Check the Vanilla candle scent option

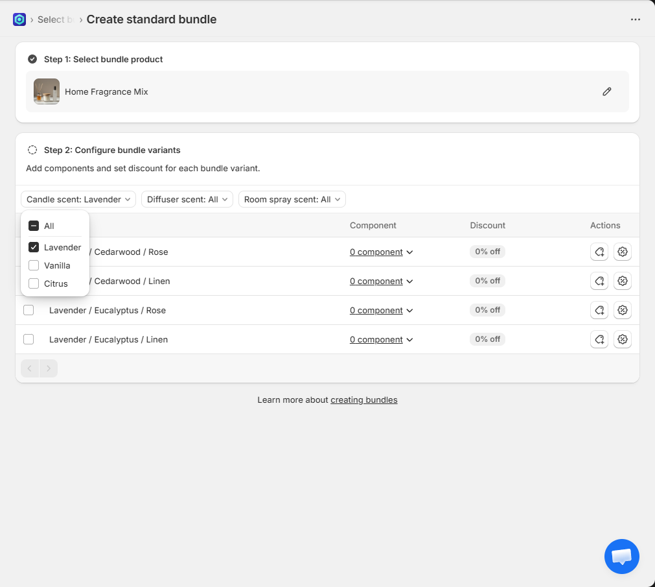click(34, 265)
